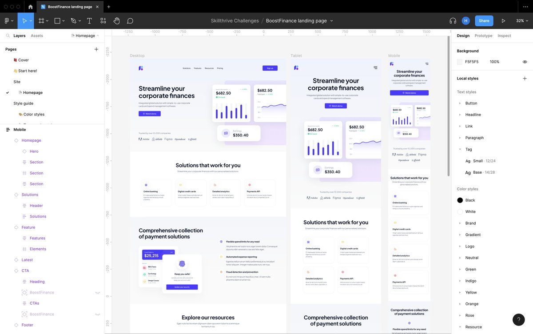Open user avatar H

point(465,21)
